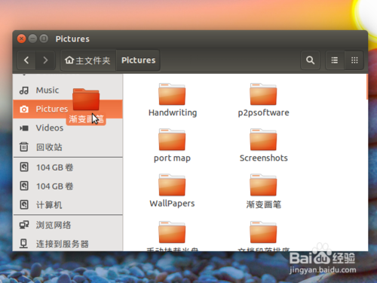Select the 渐变画笔 folder icon in main pane
Image resolution: width=377 pixels, height=283 pixels.
coord(263,185)
